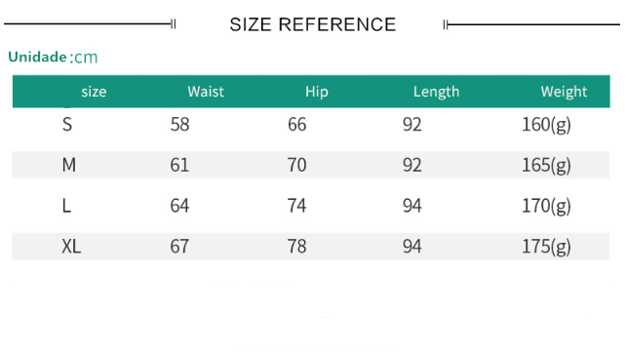
Task: Select the Length column header
Action: [x=436, y=92]
